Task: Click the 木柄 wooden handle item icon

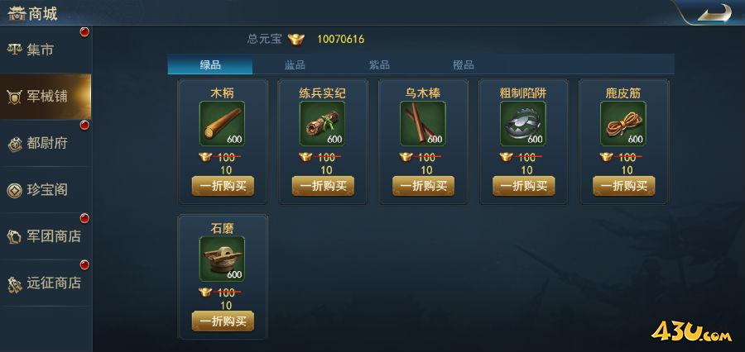Action: pos(223,123)
